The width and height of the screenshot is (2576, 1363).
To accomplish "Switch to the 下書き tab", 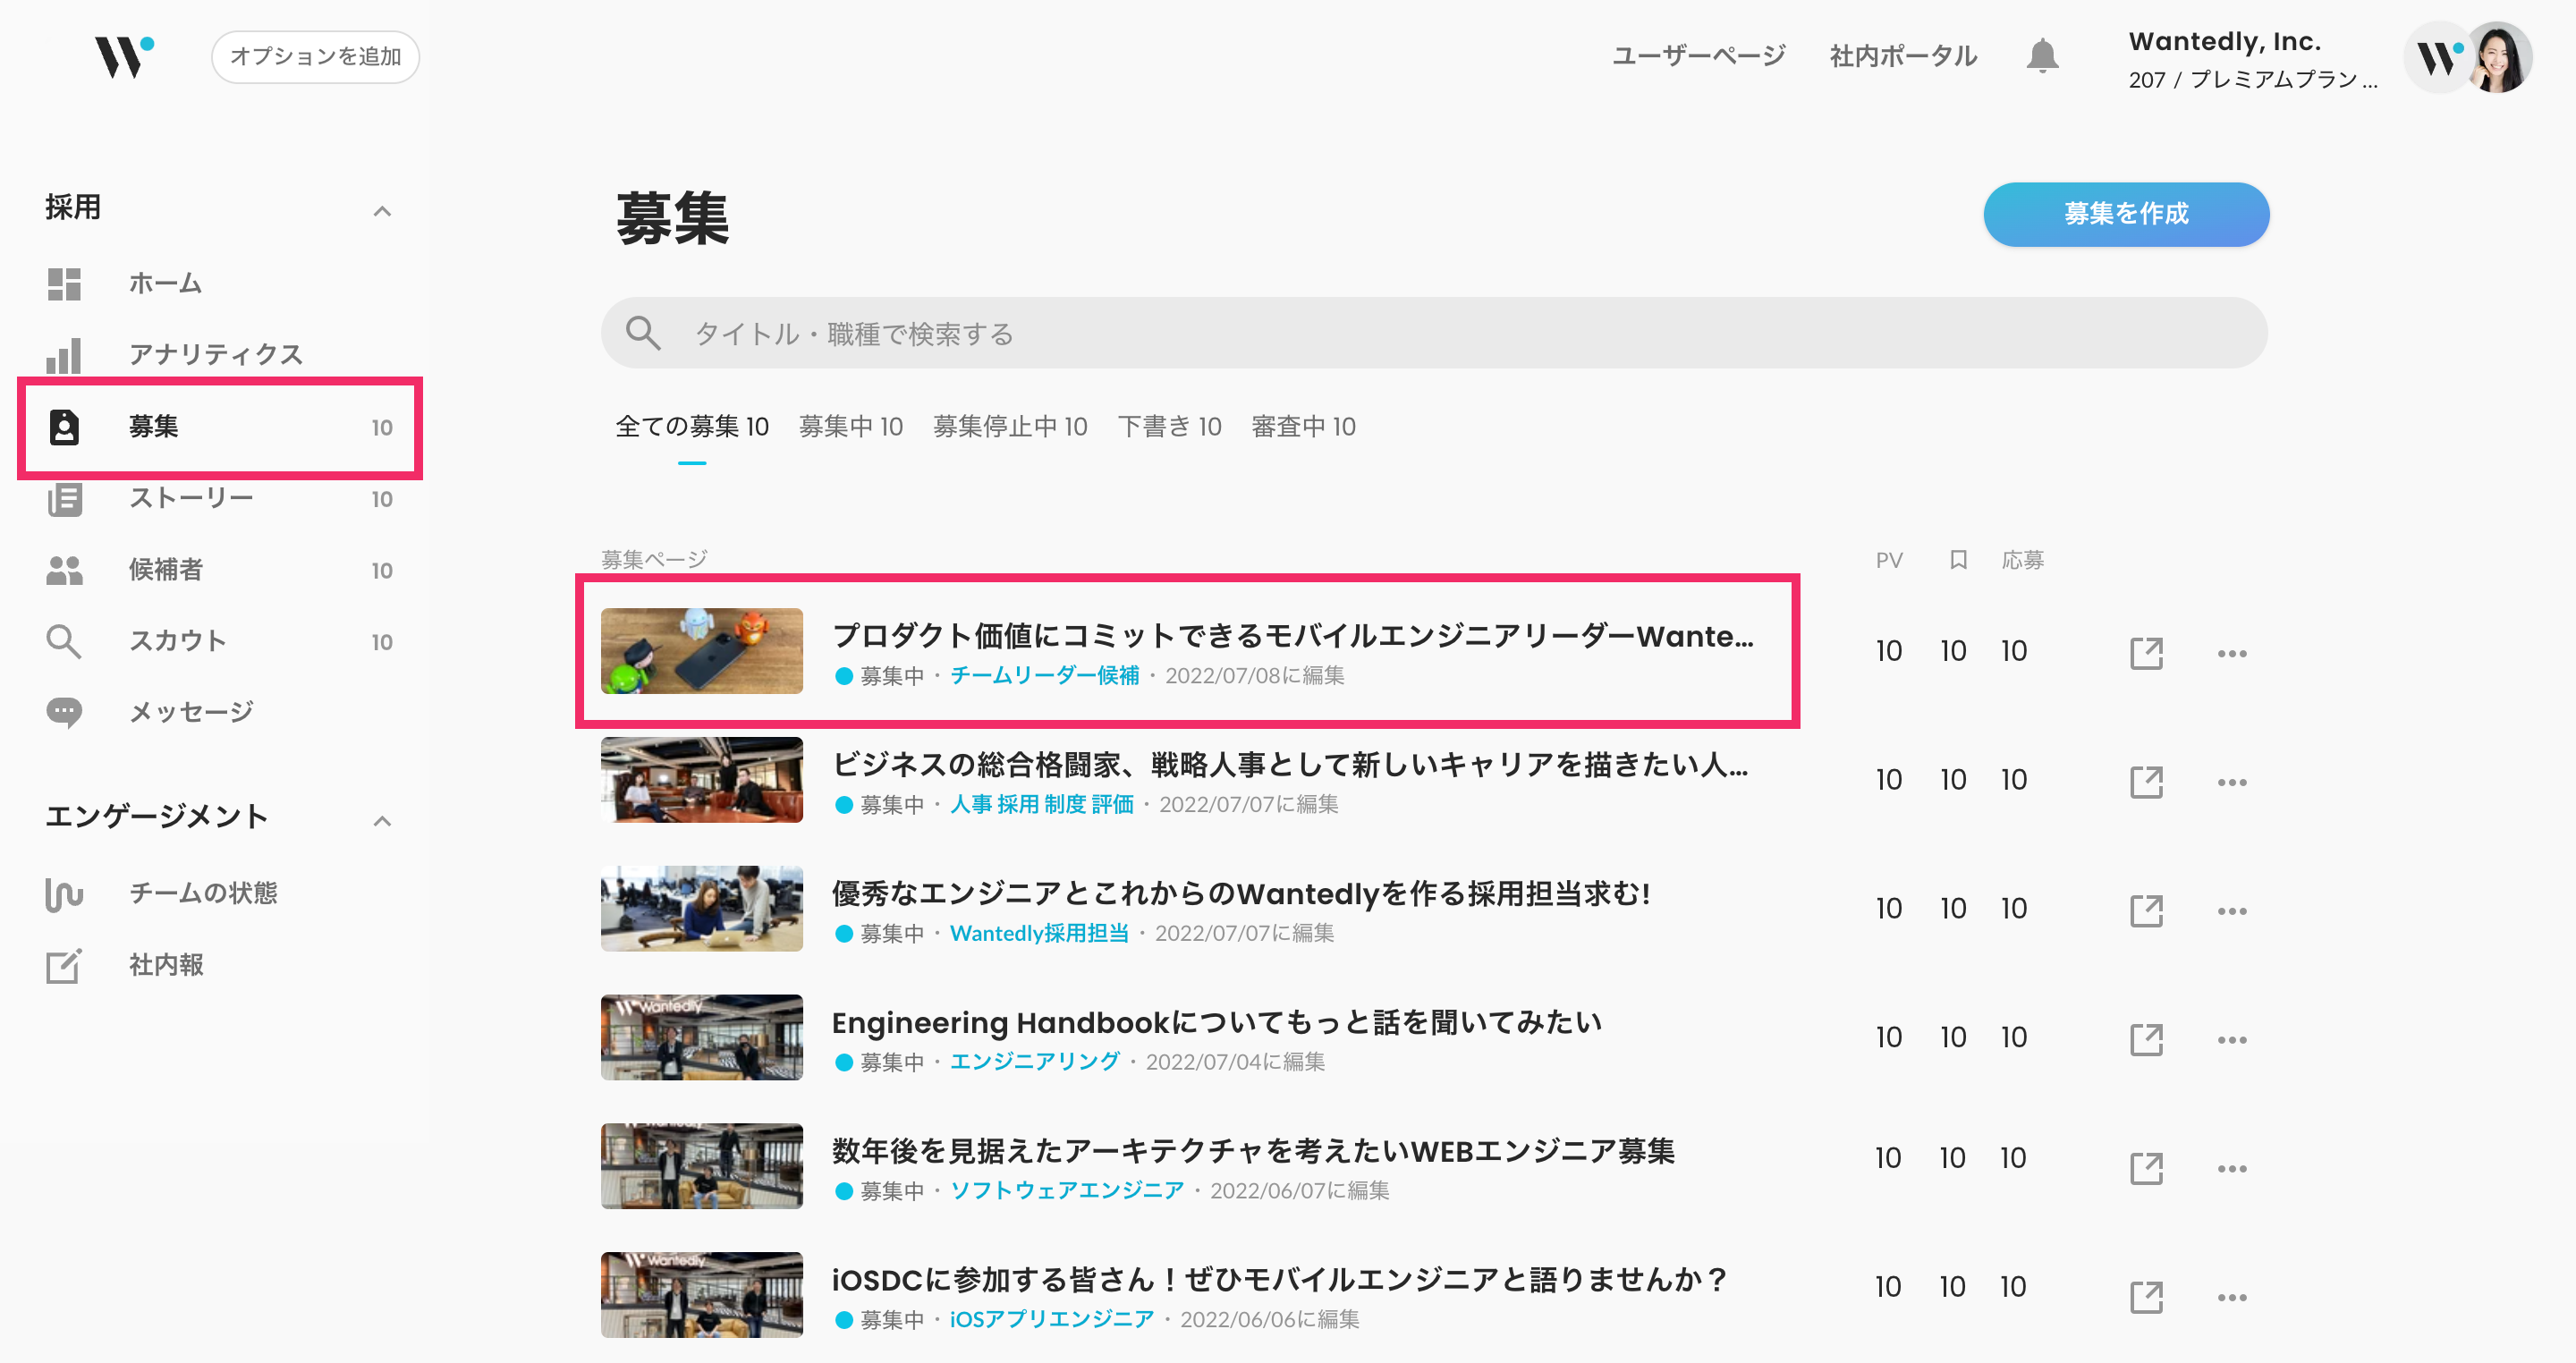I will point(1169,427).
